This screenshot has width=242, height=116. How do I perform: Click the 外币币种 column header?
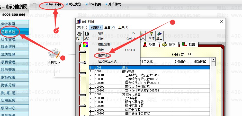[x=181, y=62]
